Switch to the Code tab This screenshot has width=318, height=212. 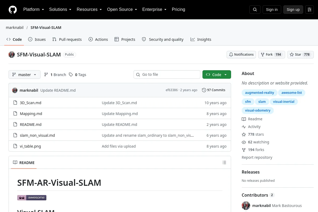click(14, 39)
